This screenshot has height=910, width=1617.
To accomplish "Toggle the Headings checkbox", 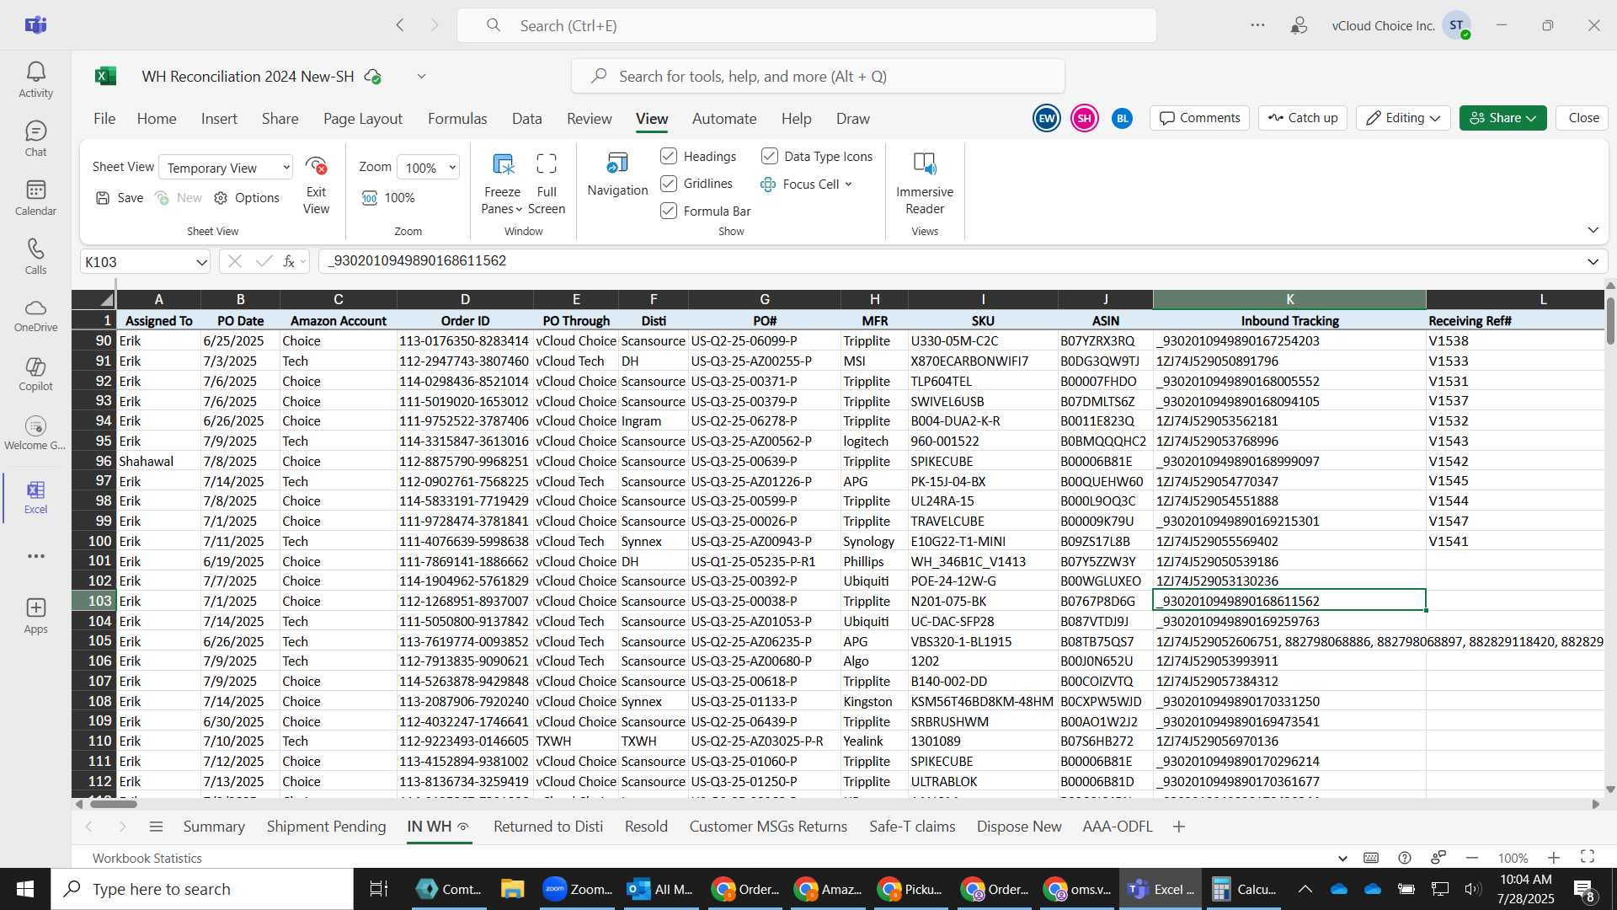I will pyautogui.click(x=669, y=156).
